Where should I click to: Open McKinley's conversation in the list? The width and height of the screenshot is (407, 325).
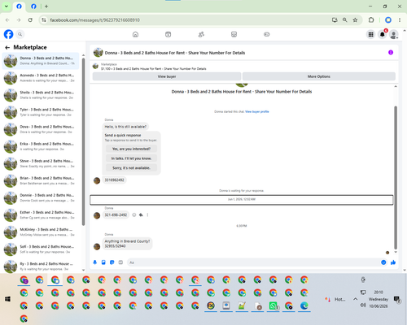(41, 232)
